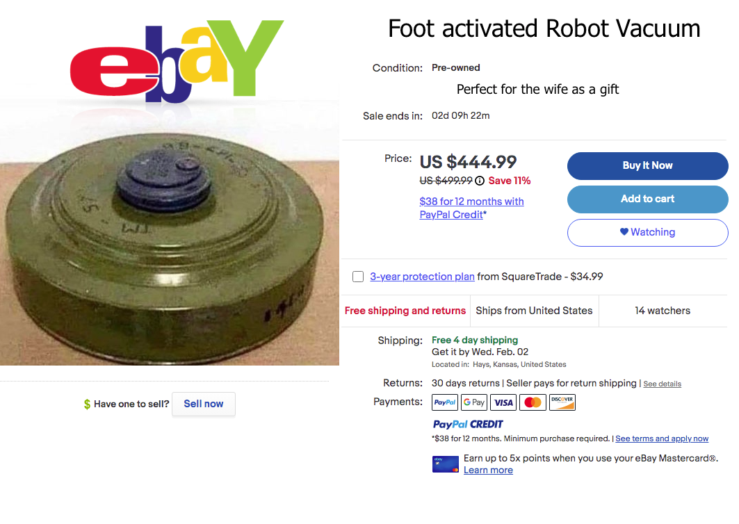739x524 pixels.
Task: Click the PayPal payment icon
Action: [445, 402]
